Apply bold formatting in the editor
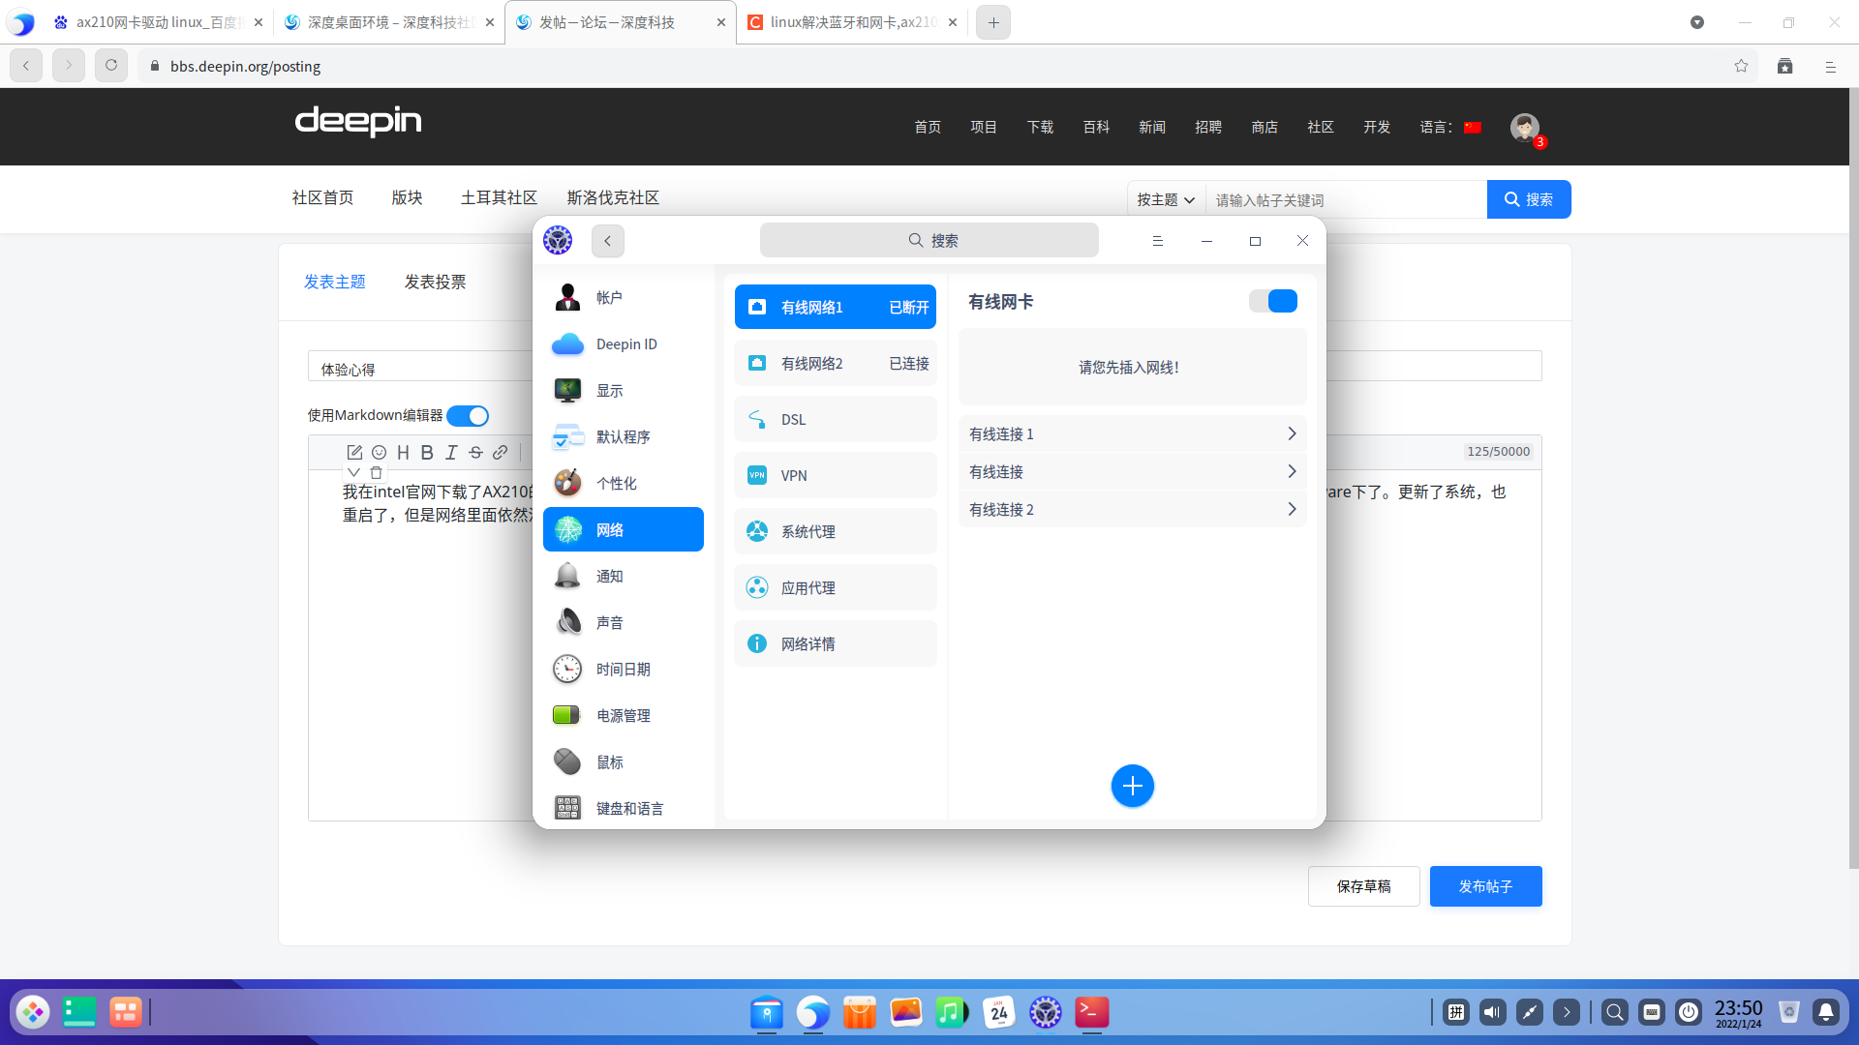The image size is (1859, 1045). [427, 452]
